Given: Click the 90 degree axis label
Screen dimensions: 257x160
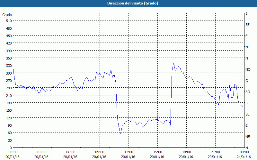Looking at the screenshot, I should [10, 125].
